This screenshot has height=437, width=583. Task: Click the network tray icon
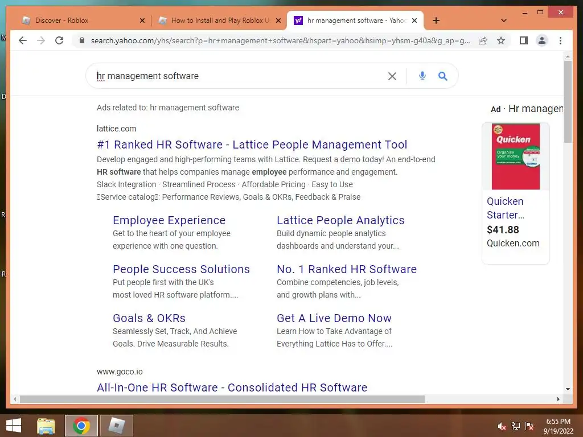[516, 426]
